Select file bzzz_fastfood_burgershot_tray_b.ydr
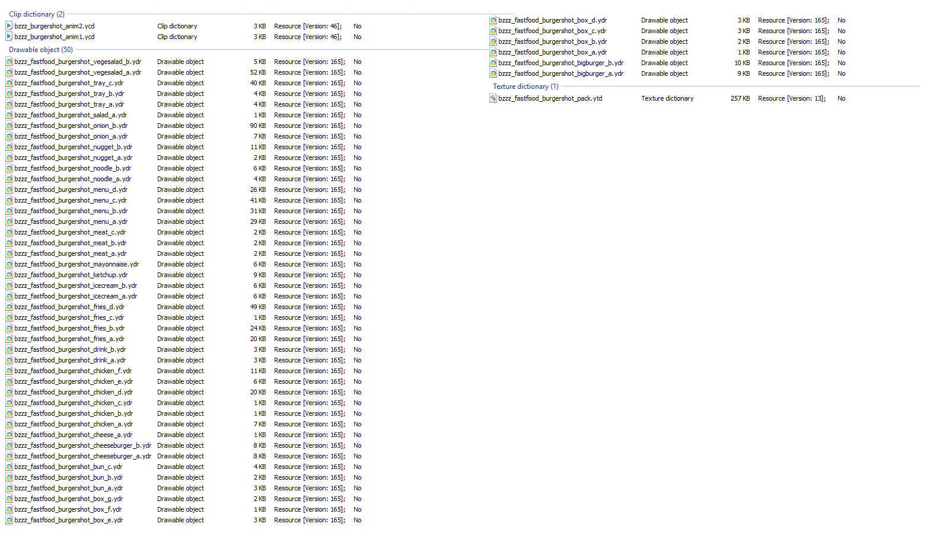This screenshot has width=949, height=533. click(69, 94)
